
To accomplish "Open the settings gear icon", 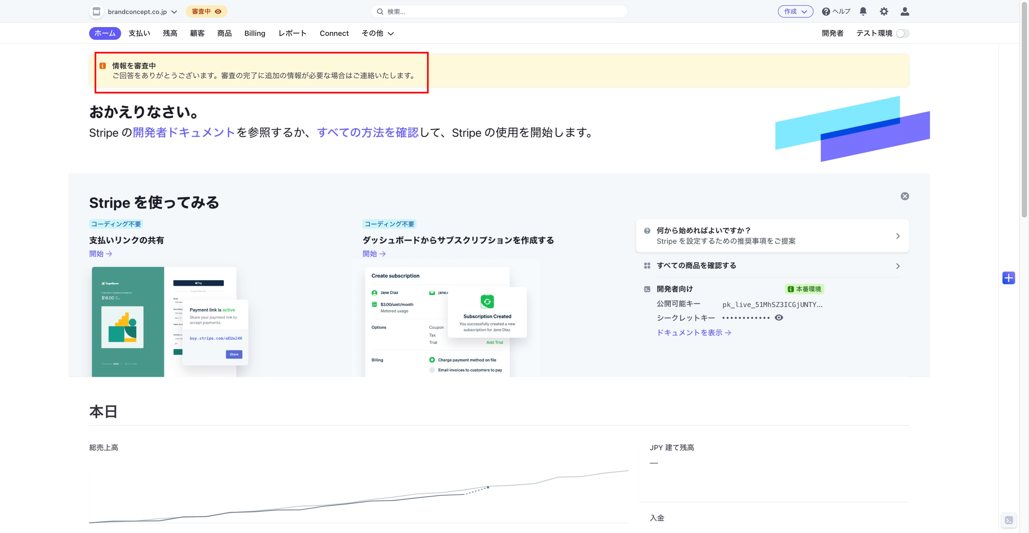I will coord(884,11).
